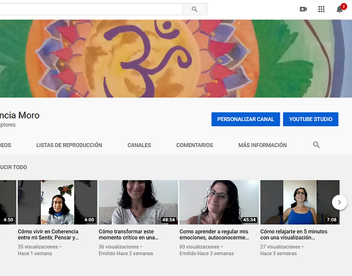Viewport: 352px width, 276px height.
Task: Click the Om mandala channel banner
Action: pyautogui.click(x=176, y=58)
